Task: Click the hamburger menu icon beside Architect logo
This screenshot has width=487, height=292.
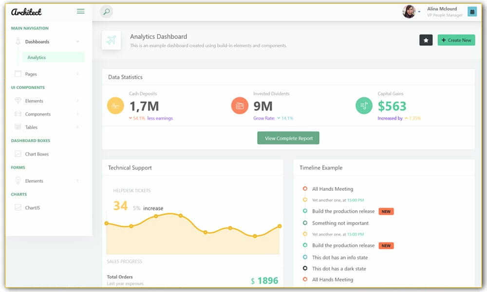Action: [x=80, y=11]
